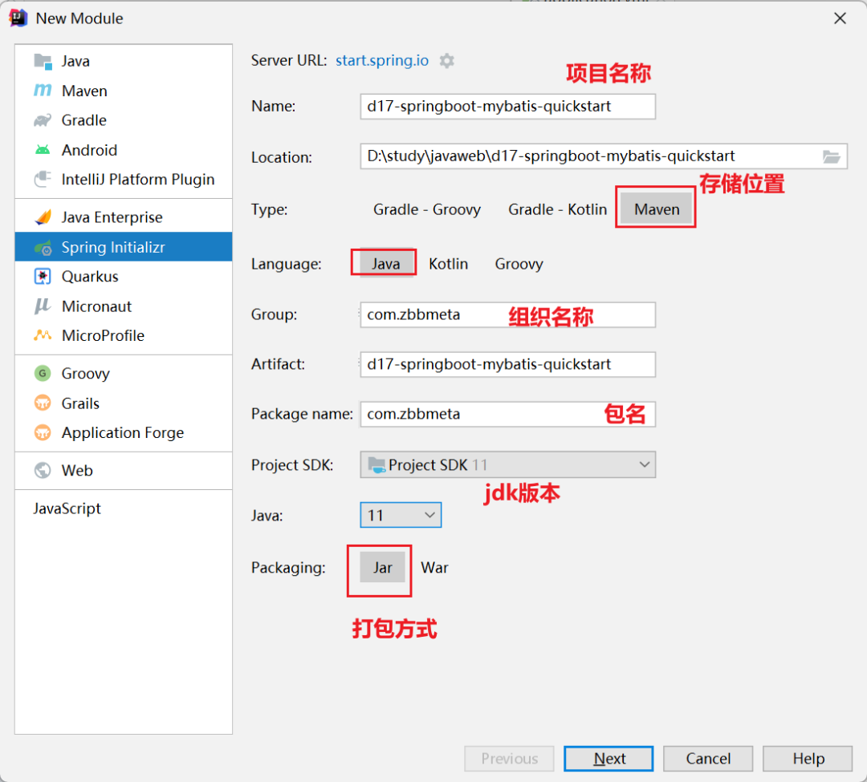Select Jar packaging

[x=382, y=568]
